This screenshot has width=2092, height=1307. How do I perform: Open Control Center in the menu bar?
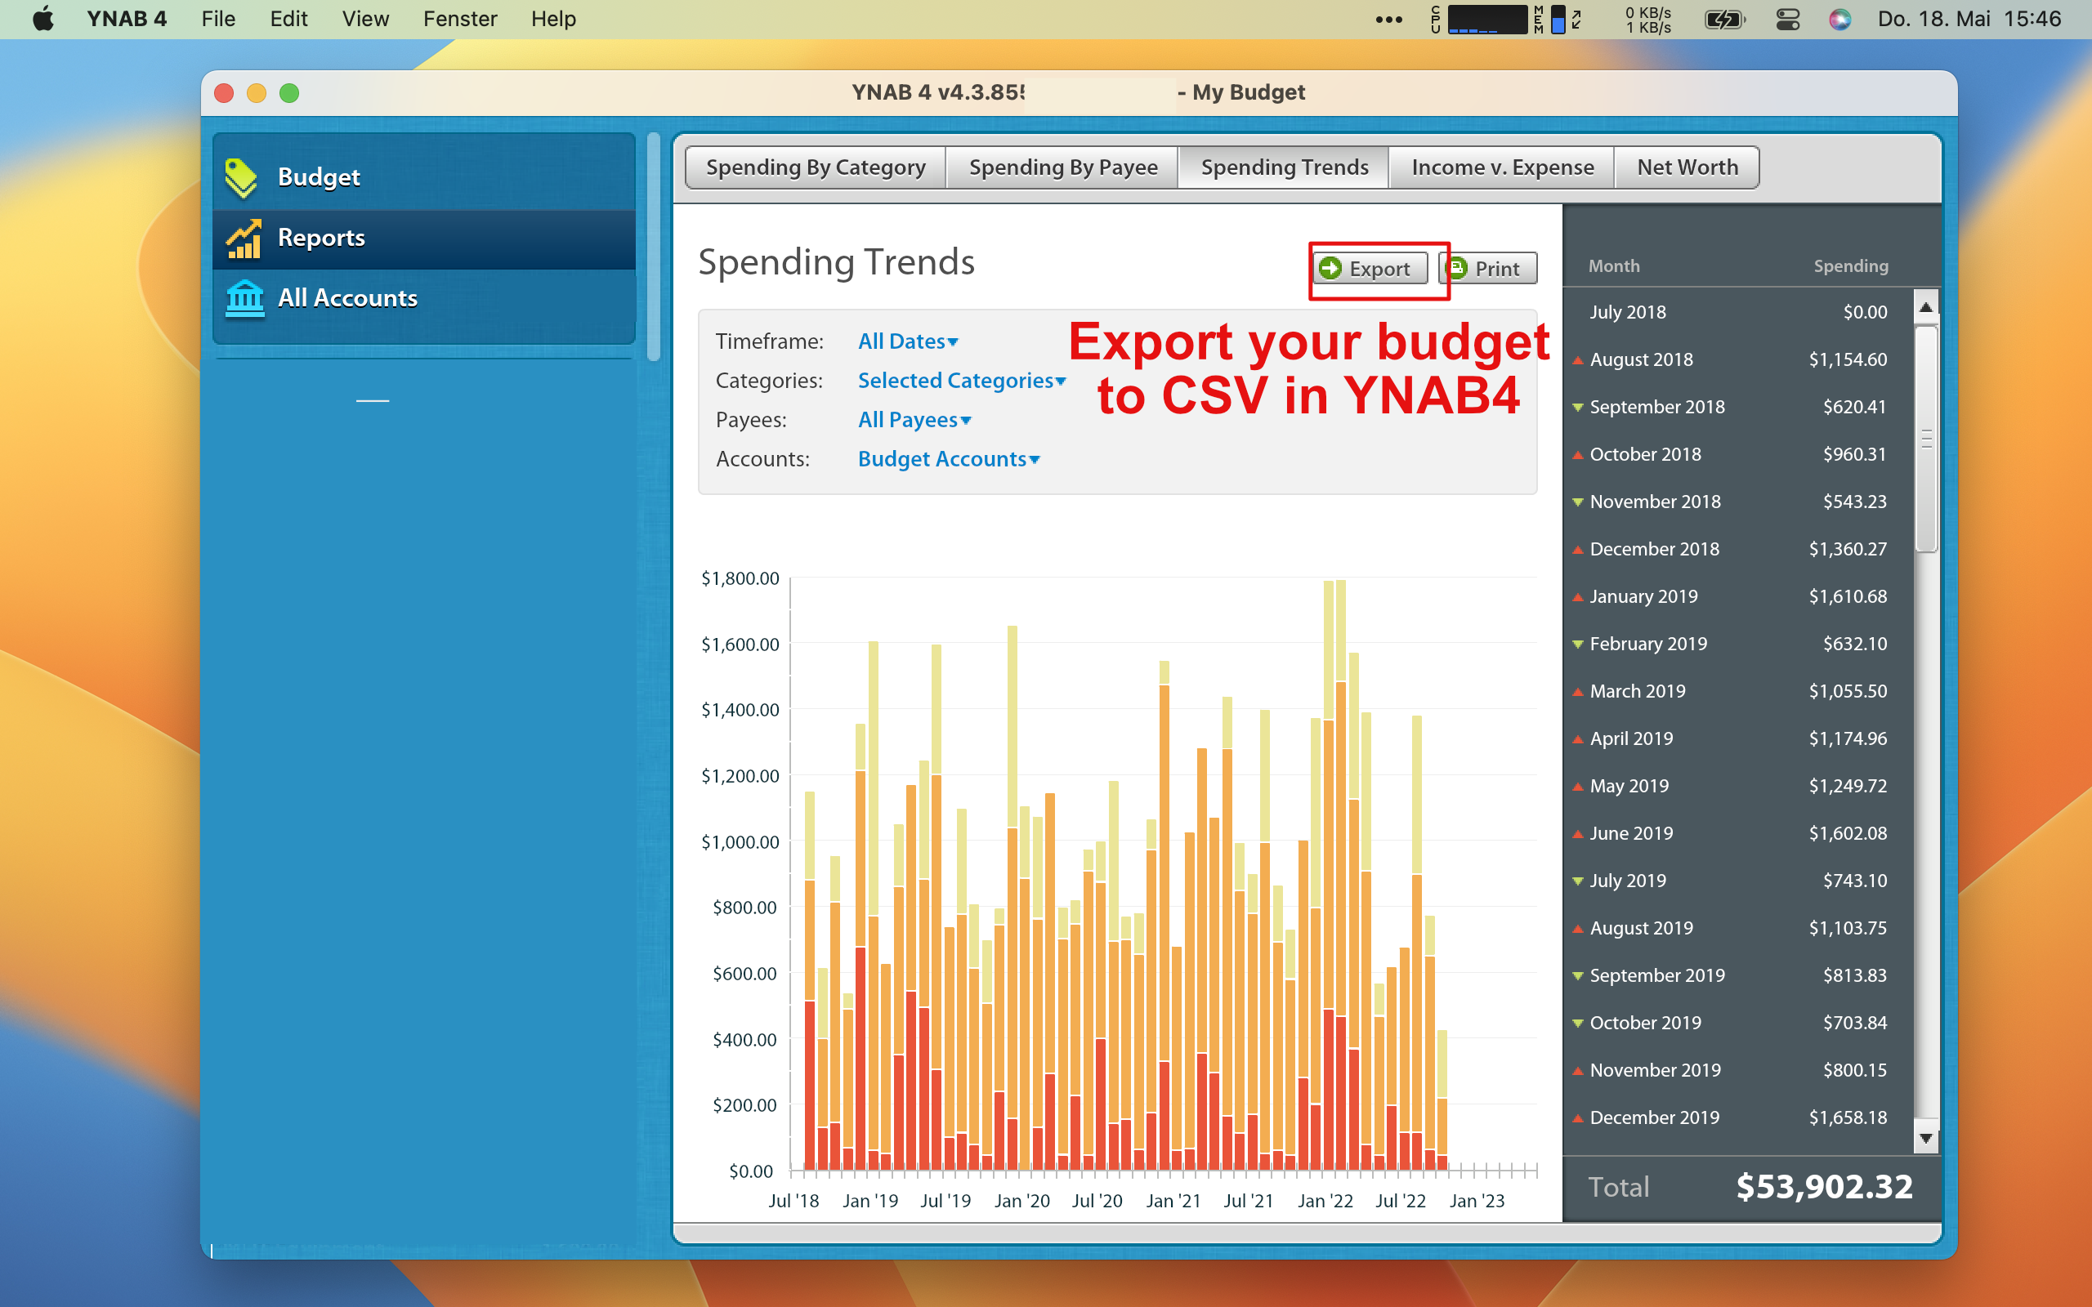(x=1788, y=19)
